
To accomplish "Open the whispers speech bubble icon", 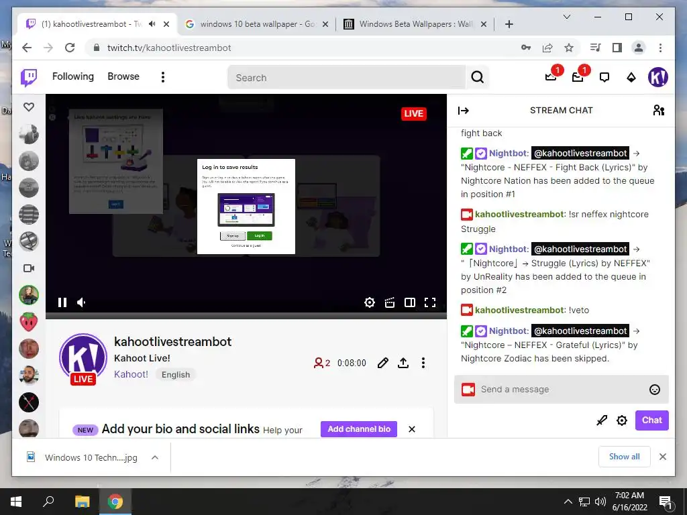I will [604, 78].
